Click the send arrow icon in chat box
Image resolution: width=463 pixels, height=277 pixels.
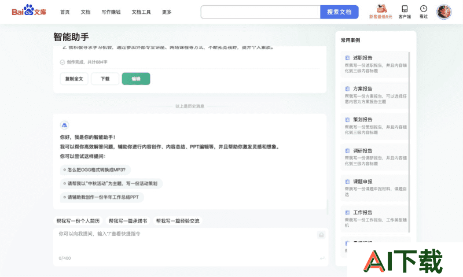(x=322, y=258)
